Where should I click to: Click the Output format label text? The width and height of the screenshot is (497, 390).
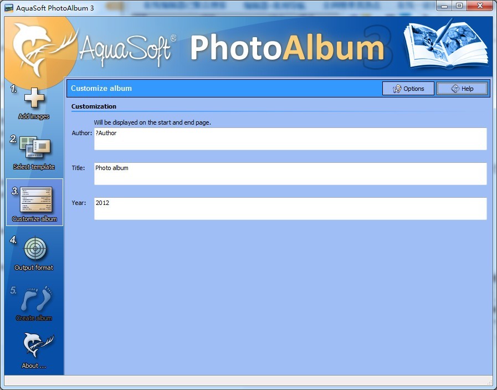point(33,268)
